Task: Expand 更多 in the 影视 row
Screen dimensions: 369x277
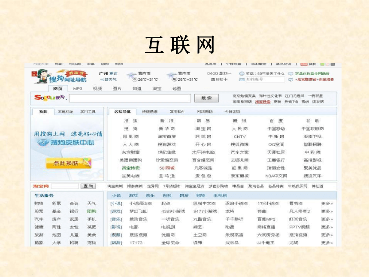Action: pos(327,227)
